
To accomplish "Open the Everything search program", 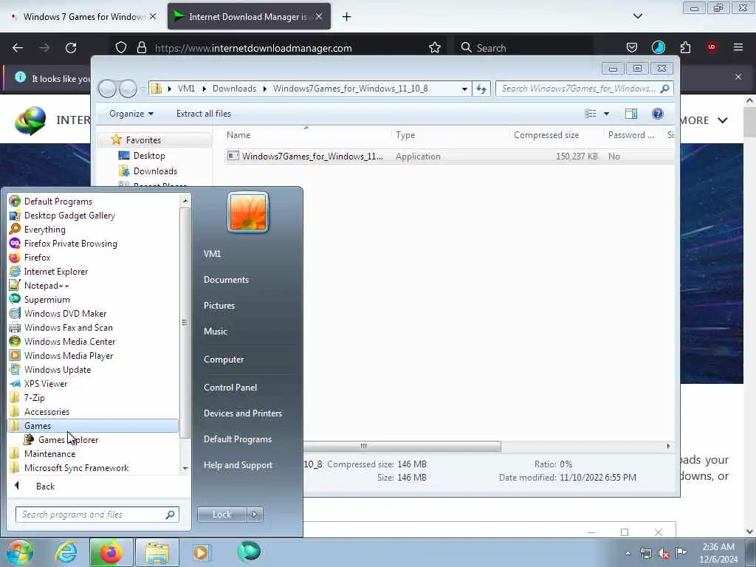I will 45,230.
